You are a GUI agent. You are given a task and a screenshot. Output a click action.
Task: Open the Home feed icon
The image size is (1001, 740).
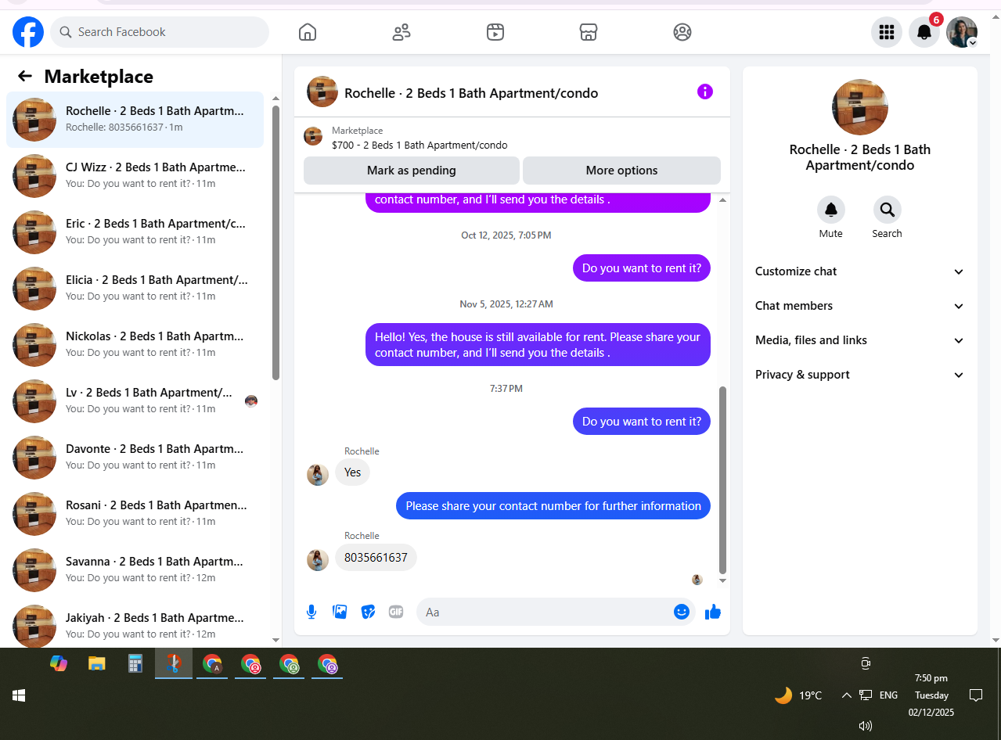tap(308, 32)
